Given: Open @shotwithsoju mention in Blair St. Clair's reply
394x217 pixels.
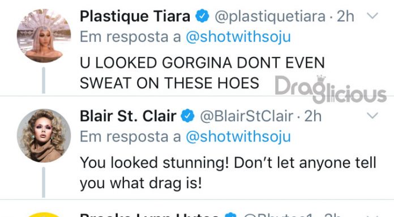Looking at the screenshot, I should [x=238, y=137].
